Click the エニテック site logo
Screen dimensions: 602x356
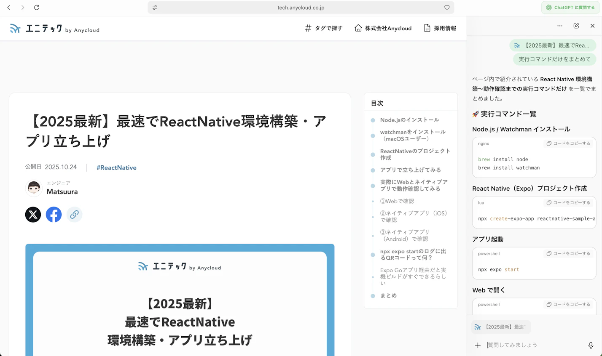(x=54, y=28)
